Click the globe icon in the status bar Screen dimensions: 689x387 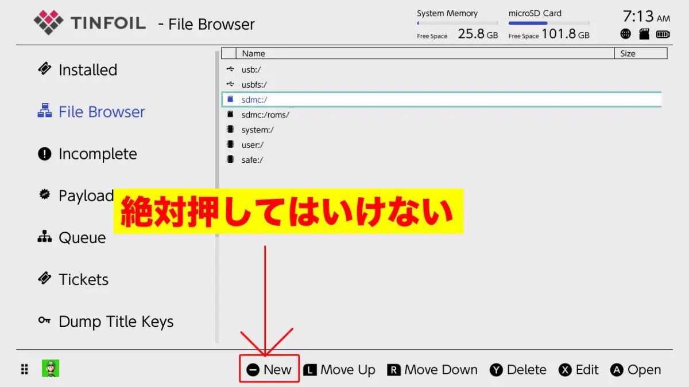coord(625,34)
